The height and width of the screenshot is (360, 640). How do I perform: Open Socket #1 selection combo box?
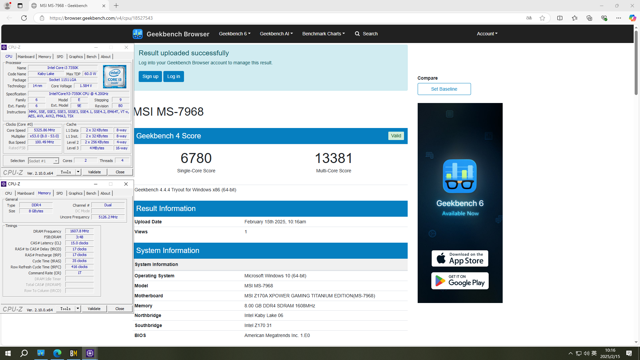click(x=44, y=161)
